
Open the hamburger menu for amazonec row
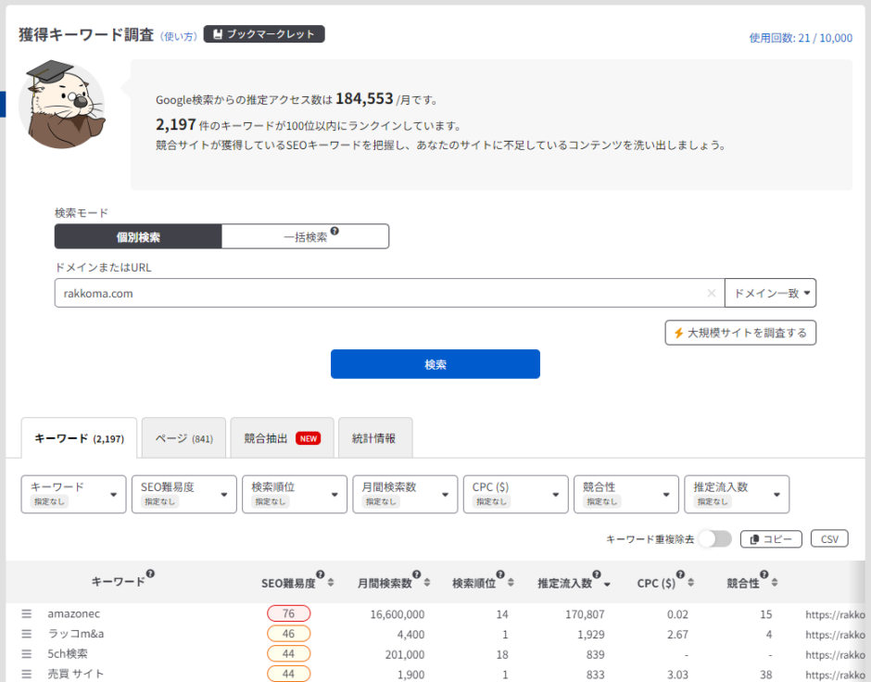[x=27, y=613]
